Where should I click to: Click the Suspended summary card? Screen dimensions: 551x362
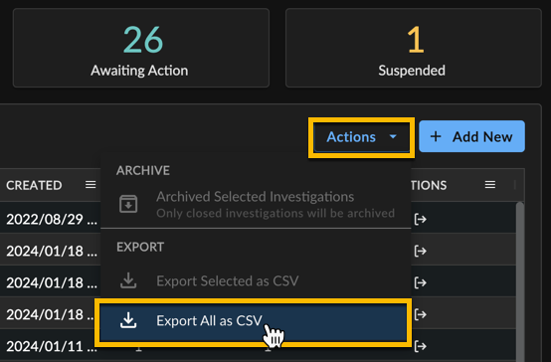point(414,48)
